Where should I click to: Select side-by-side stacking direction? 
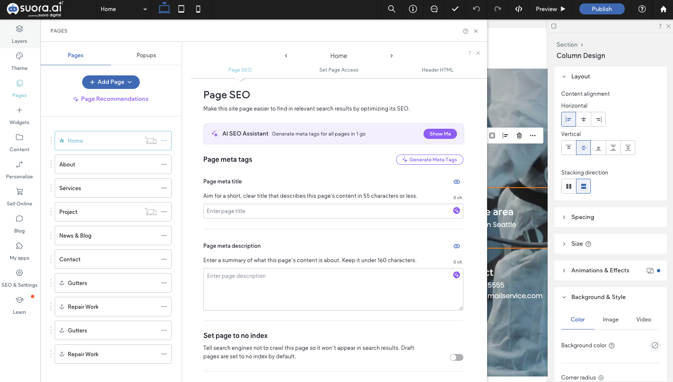pos(569,186)
